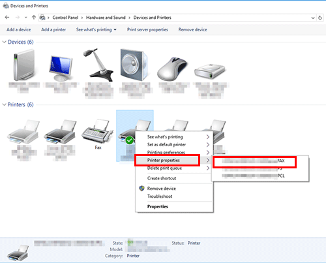This screenshot has height=263, width=326.
Task: Choose Troubleshoot from the context menu
Action: tap(160, 196)
